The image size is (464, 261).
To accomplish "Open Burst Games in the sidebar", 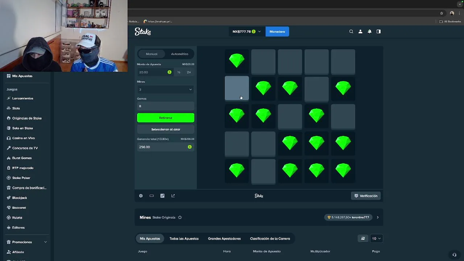I will pos(22,158).
